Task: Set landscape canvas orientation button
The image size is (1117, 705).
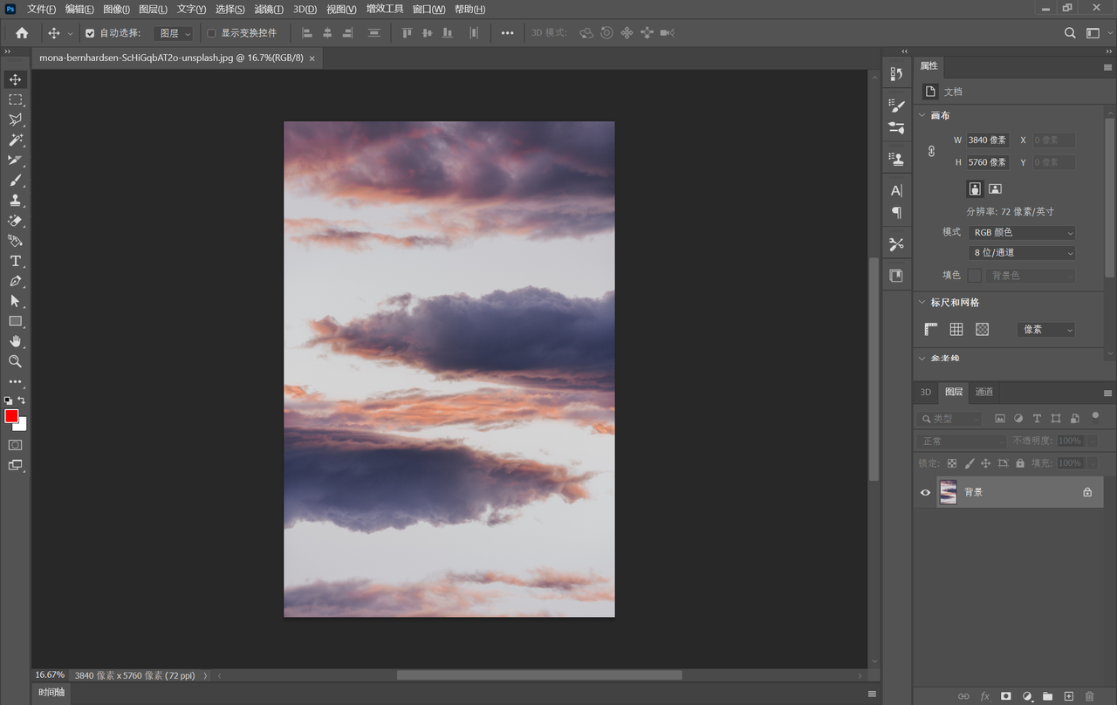Action: 995,188
